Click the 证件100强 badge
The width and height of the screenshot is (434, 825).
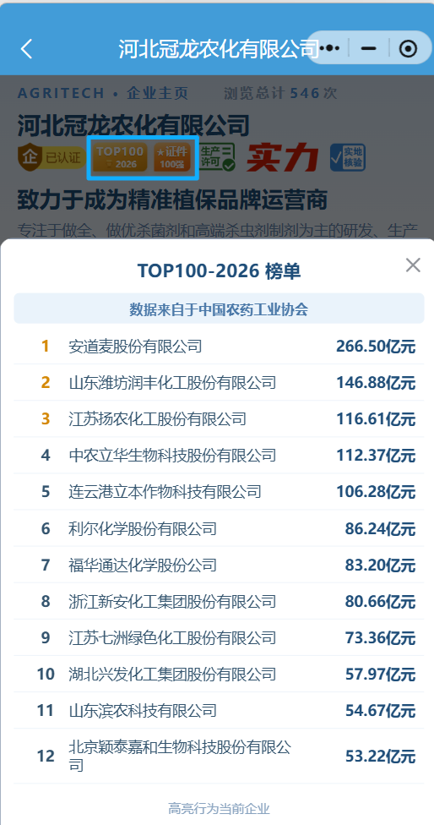(172, 157)
